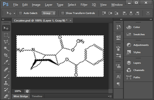The height and width of the screenshot is (100, 154).
Task: Click the vertical scrollbar of the canvas
Action: [x=111, y=56]
